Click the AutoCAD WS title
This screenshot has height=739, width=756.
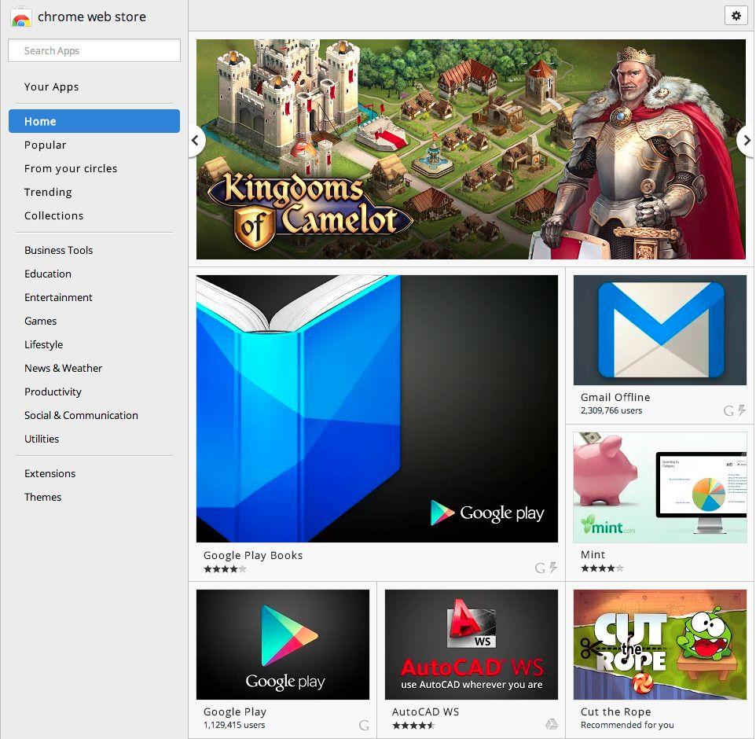coord(425,712)
